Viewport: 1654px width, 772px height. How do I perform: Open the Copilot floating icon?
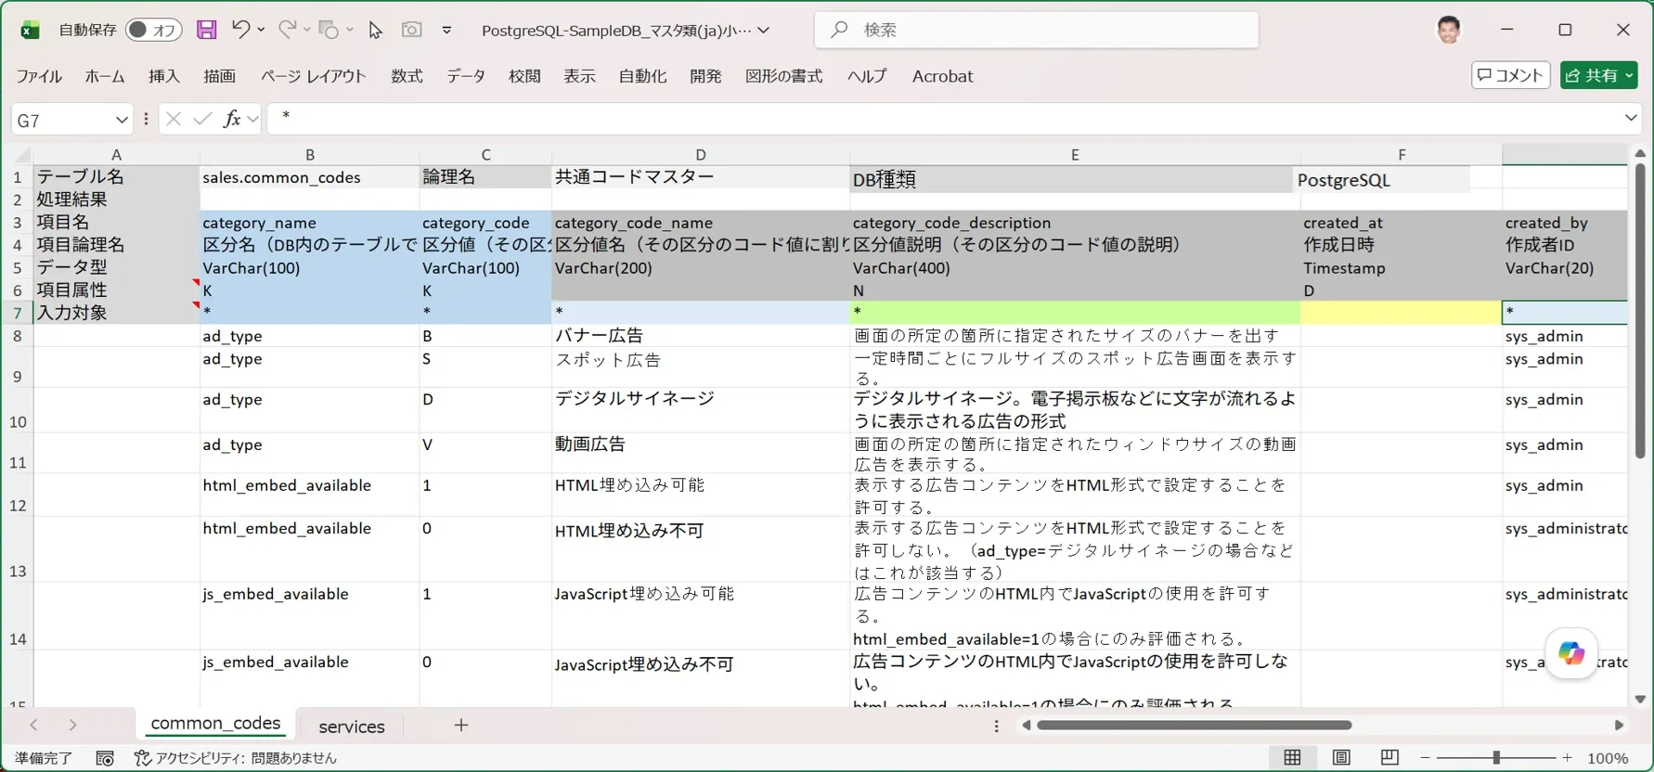pyautogui.click(x=1571, y=653)
